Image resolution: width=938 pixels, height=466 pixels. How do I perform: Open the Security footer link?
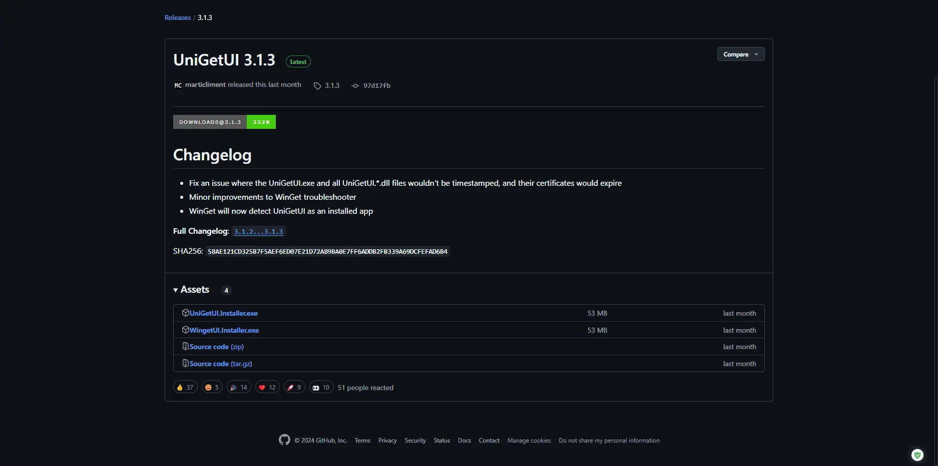(415, 441)
